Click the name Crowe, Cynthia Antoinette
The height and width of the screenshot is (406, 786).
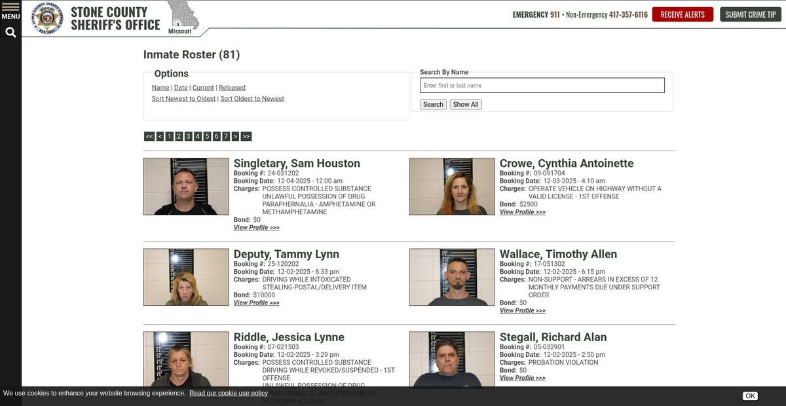[567, 164]
